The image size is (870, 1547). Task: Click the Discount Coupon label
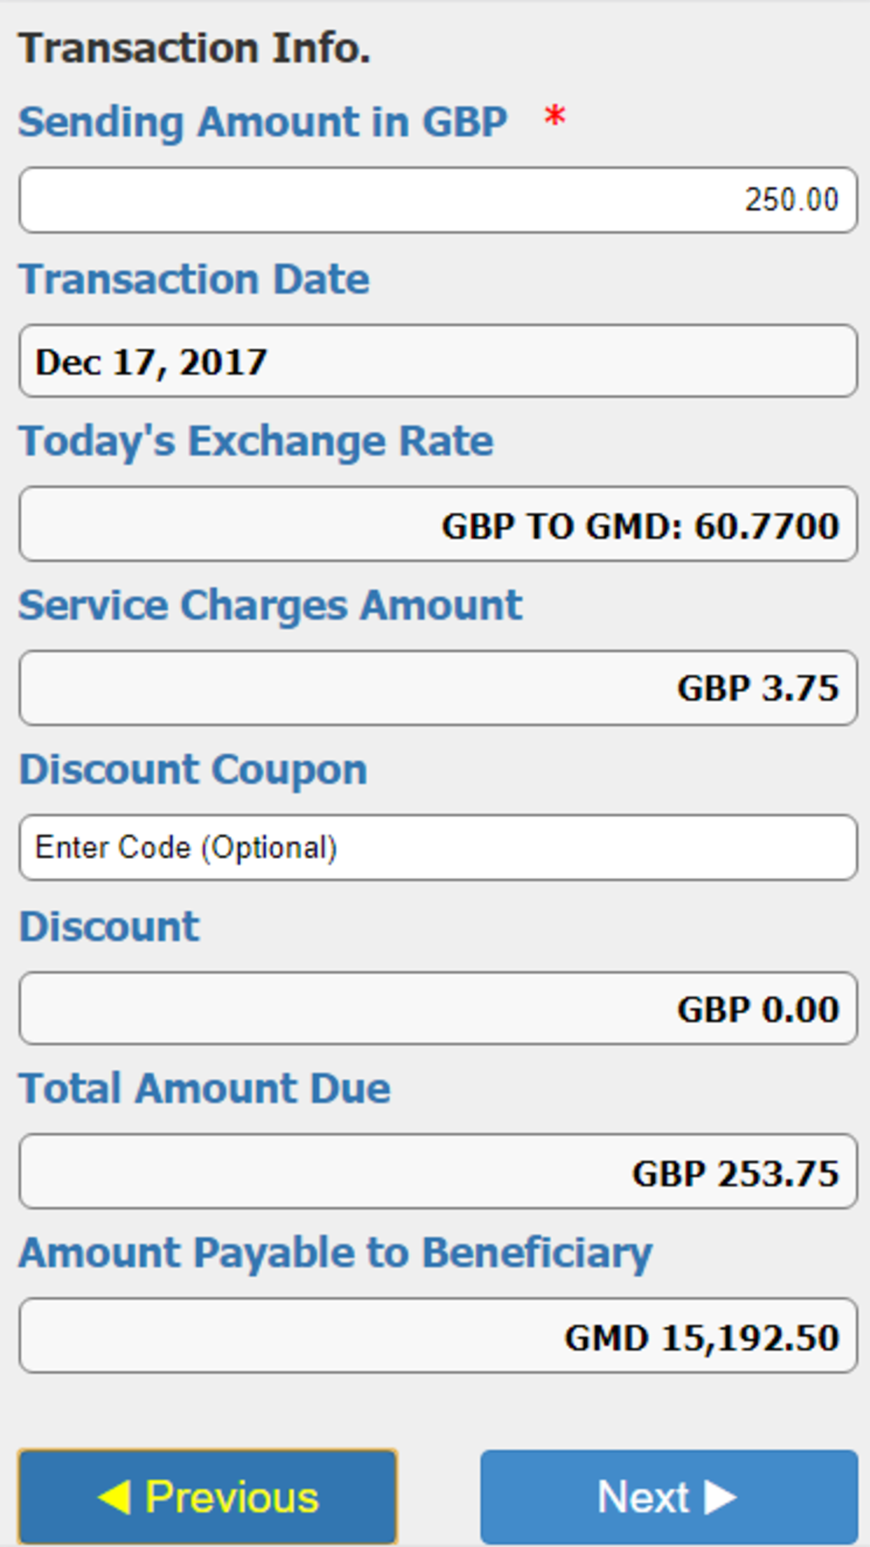(193, 769)
